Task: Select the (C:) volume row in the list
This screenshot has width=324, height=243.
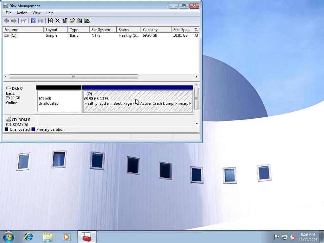Action: [x=101, y=35]
